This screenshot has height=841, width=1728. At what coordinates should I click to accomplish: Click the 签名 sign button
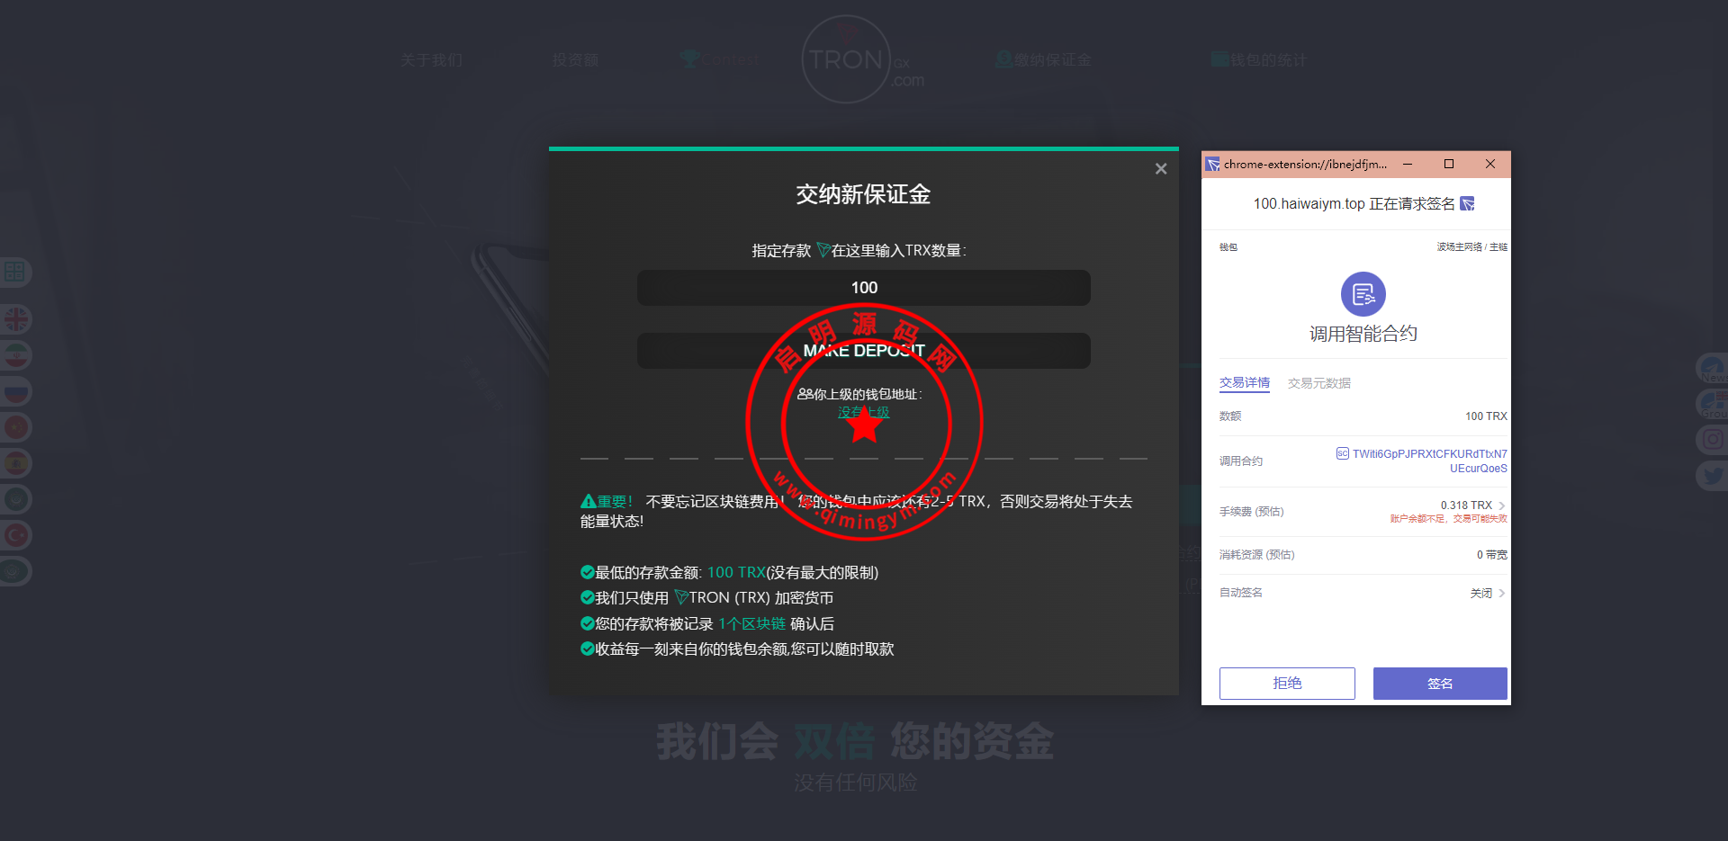coord(1439,684)
